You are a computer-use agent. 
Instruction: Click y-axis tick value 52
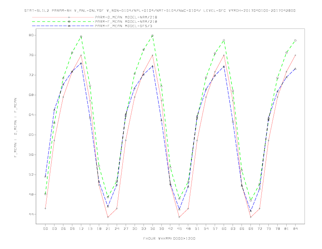(x=31, y=175)
